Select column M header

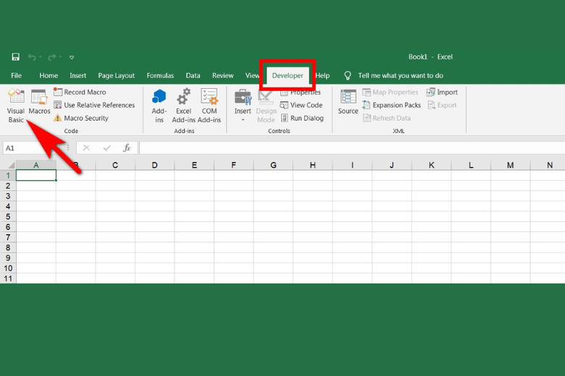pos(510,165)
